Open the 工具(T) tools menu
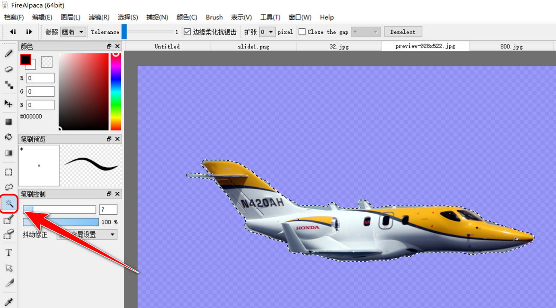 click(x=270, y=17)
